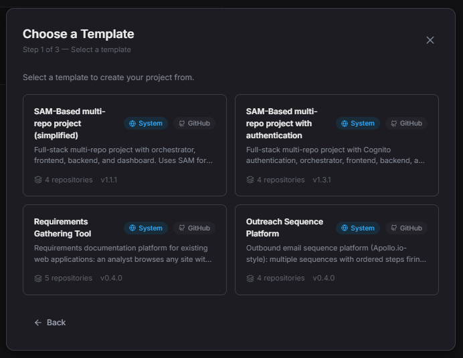
Task: Click System badge on Requirements Gathering Tool
Action: (146, 228)
